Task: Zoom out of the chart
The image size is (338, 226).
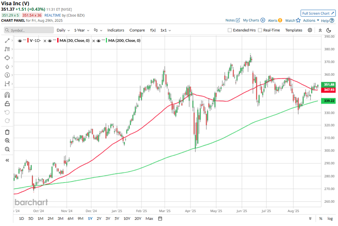Action: click(7, 149)
